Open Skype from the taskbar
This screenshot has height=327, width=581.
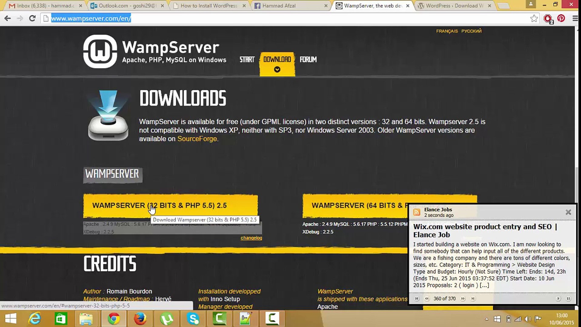click(x=193, y=319)
